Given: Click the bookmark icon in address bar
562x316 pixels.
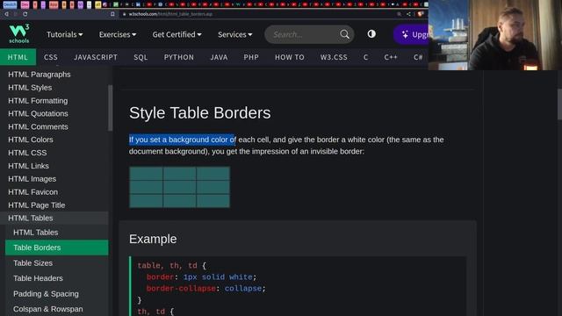Looking at the screenshot, I should pyautogui.click(x=112, y=14).
